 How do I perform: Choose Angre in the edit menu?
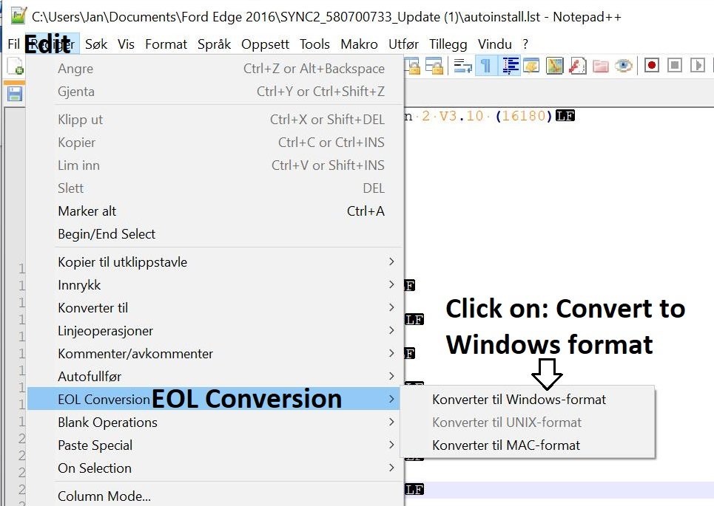pyautogui.click(x=215, y=69)
